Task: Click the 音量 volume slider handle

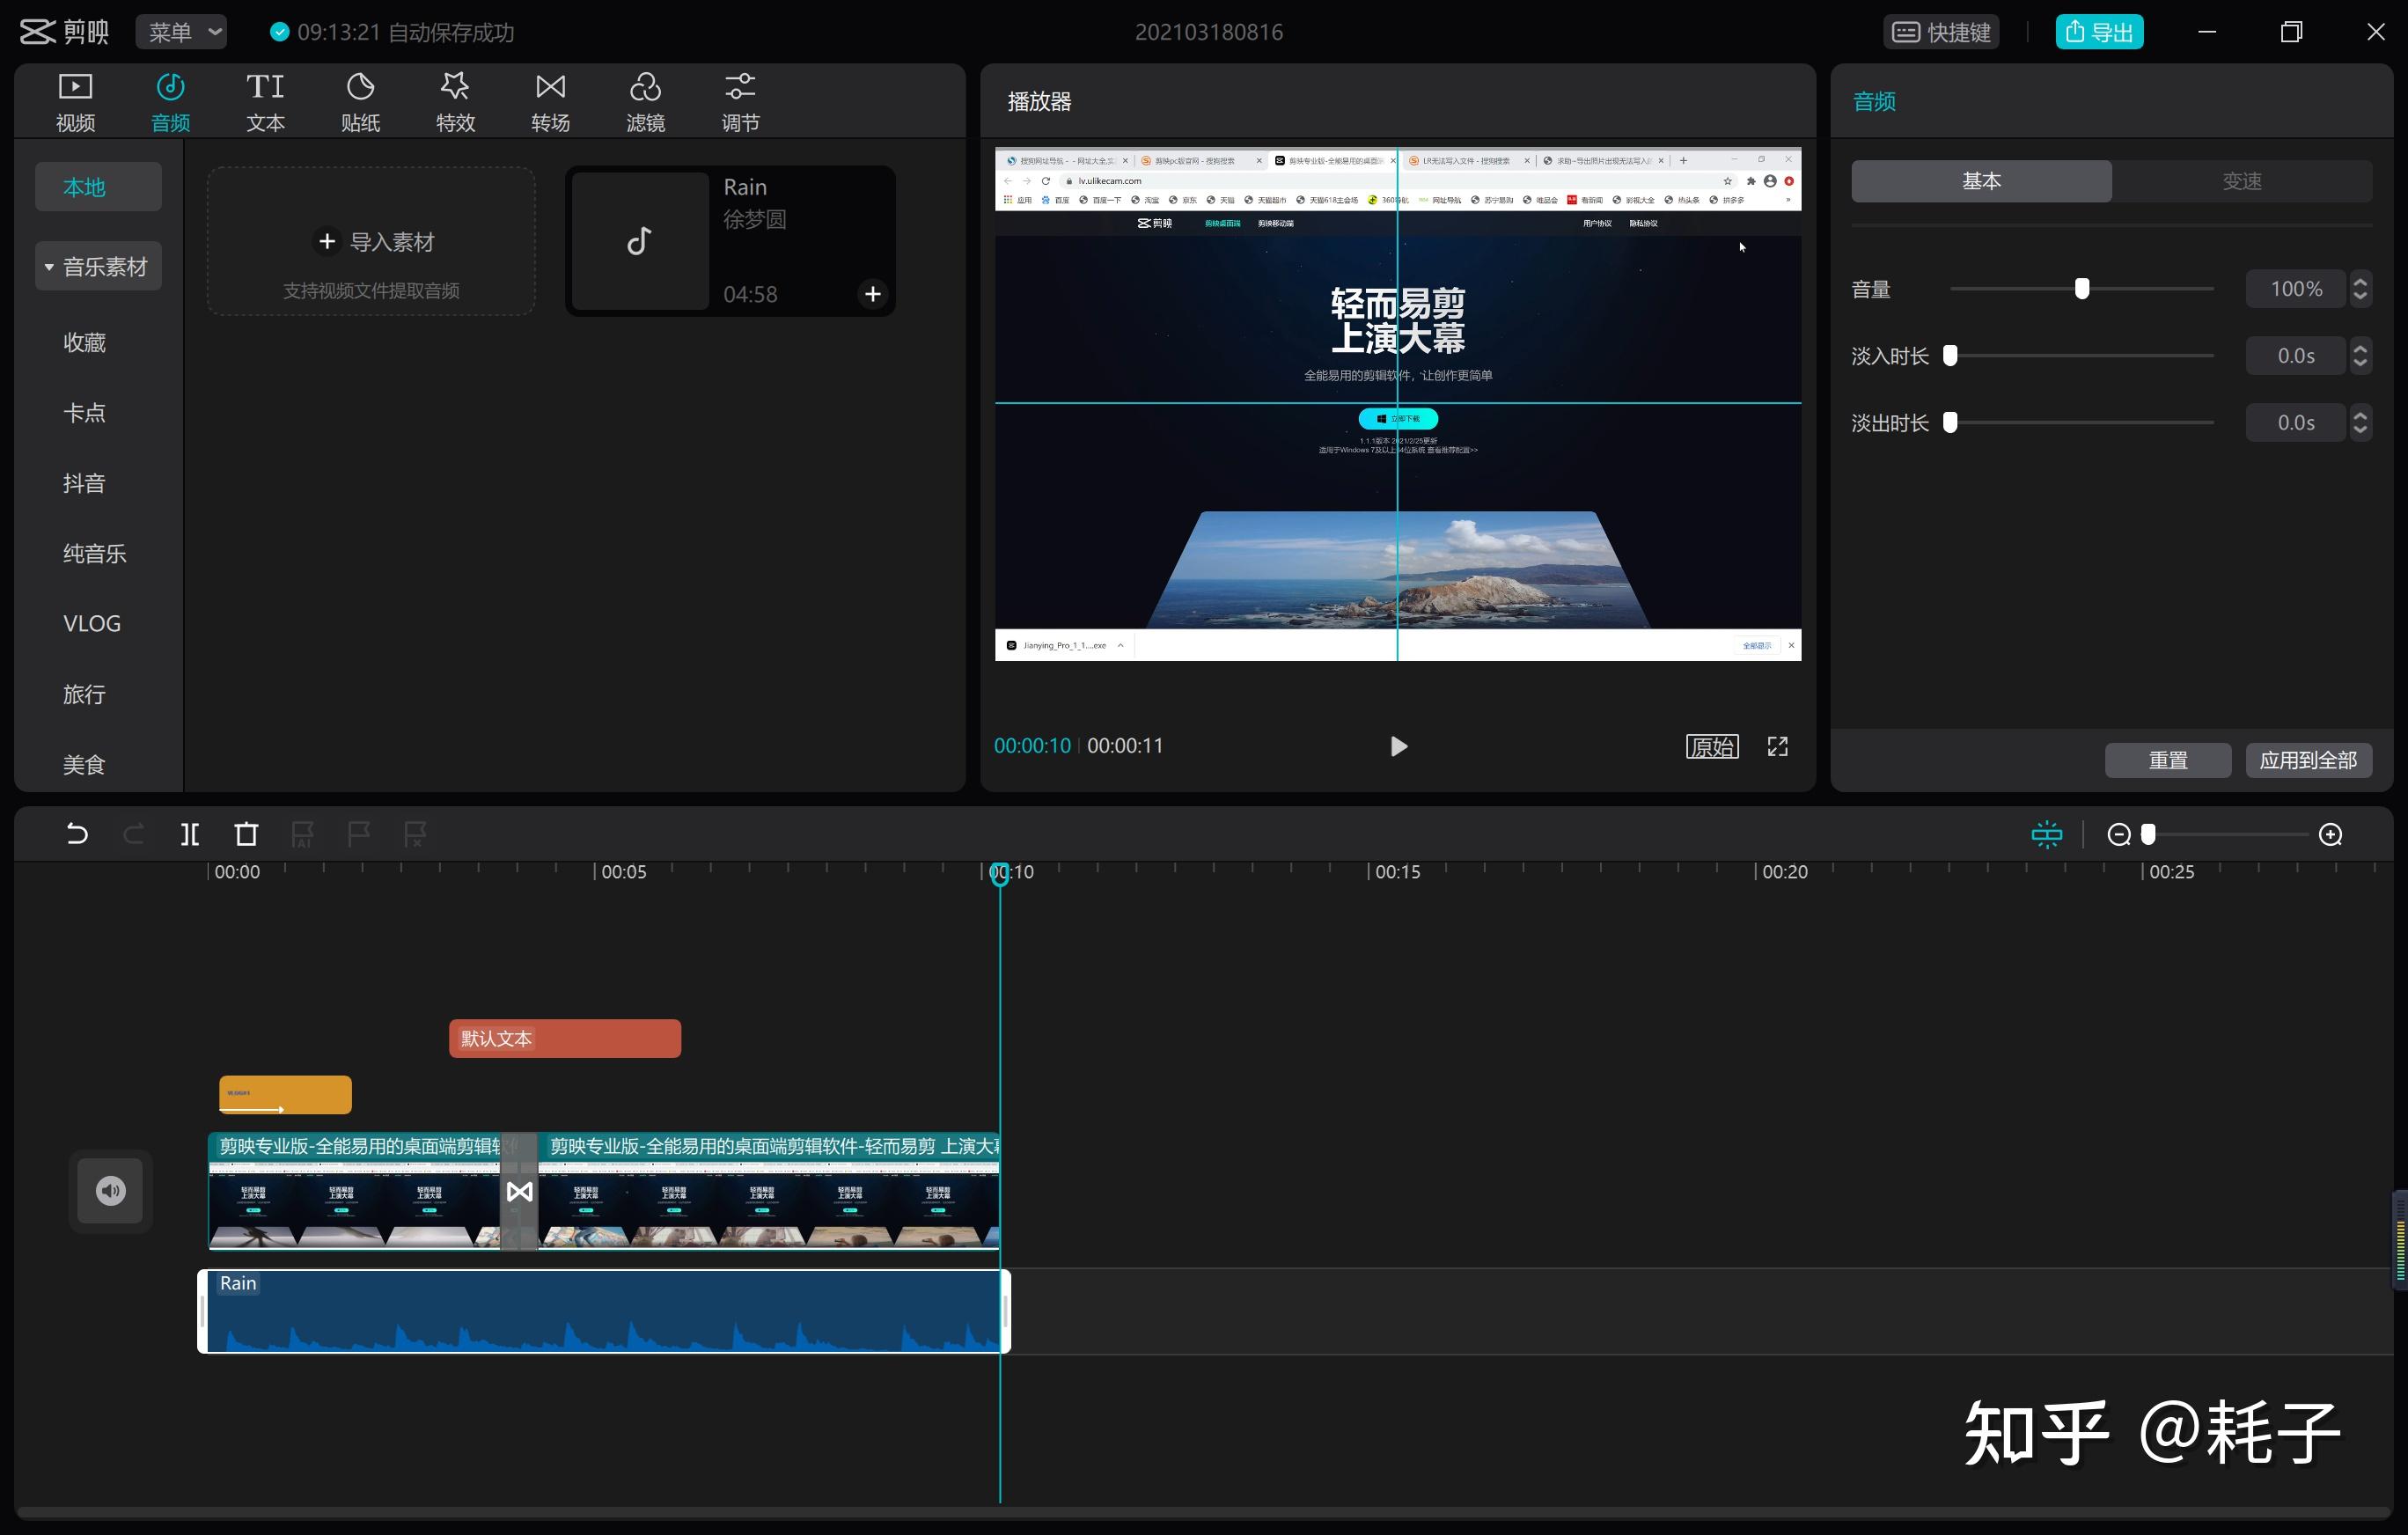Action: 2081,289
